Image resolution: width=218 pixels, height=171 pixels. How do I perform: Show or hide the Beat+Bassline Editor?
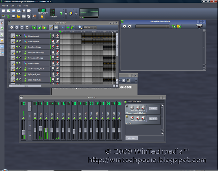pyautogui.click(x=9, y=16)
